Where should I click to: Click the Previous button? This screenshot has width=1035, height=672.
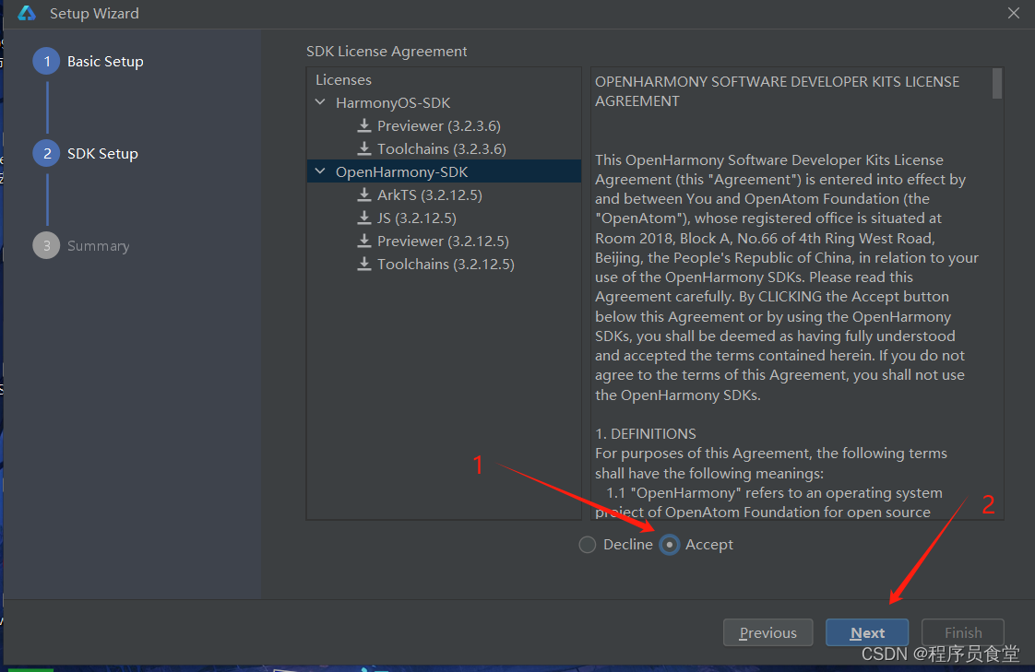(767, 632)
